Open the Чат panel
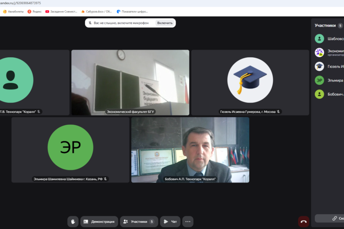The image size is (344, 229). pyautogui.click(x=170, y=221)
